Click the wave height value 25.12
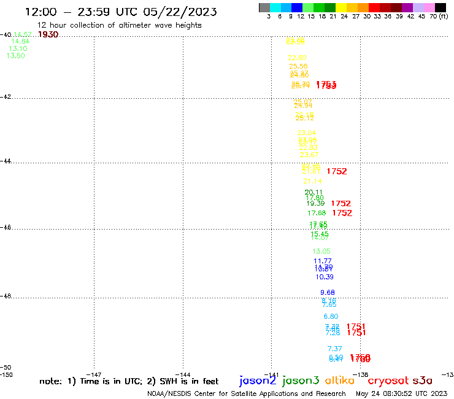Image resolution: width=454 pixels, height=399 pixels. (304, 118)
